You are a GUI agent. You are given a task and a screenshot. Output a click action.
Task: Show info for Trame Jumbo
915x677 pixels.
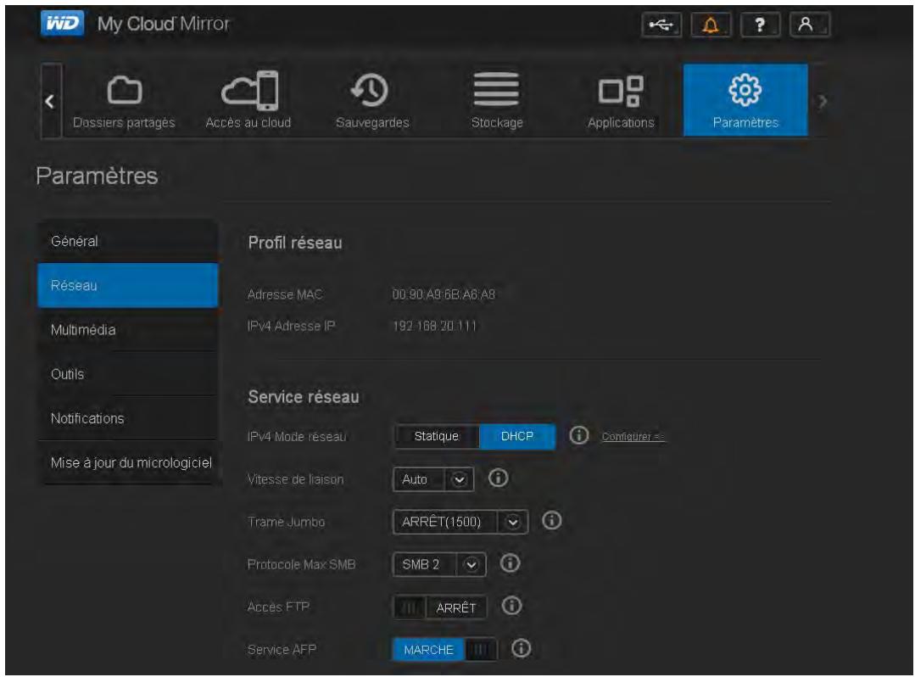551,521
